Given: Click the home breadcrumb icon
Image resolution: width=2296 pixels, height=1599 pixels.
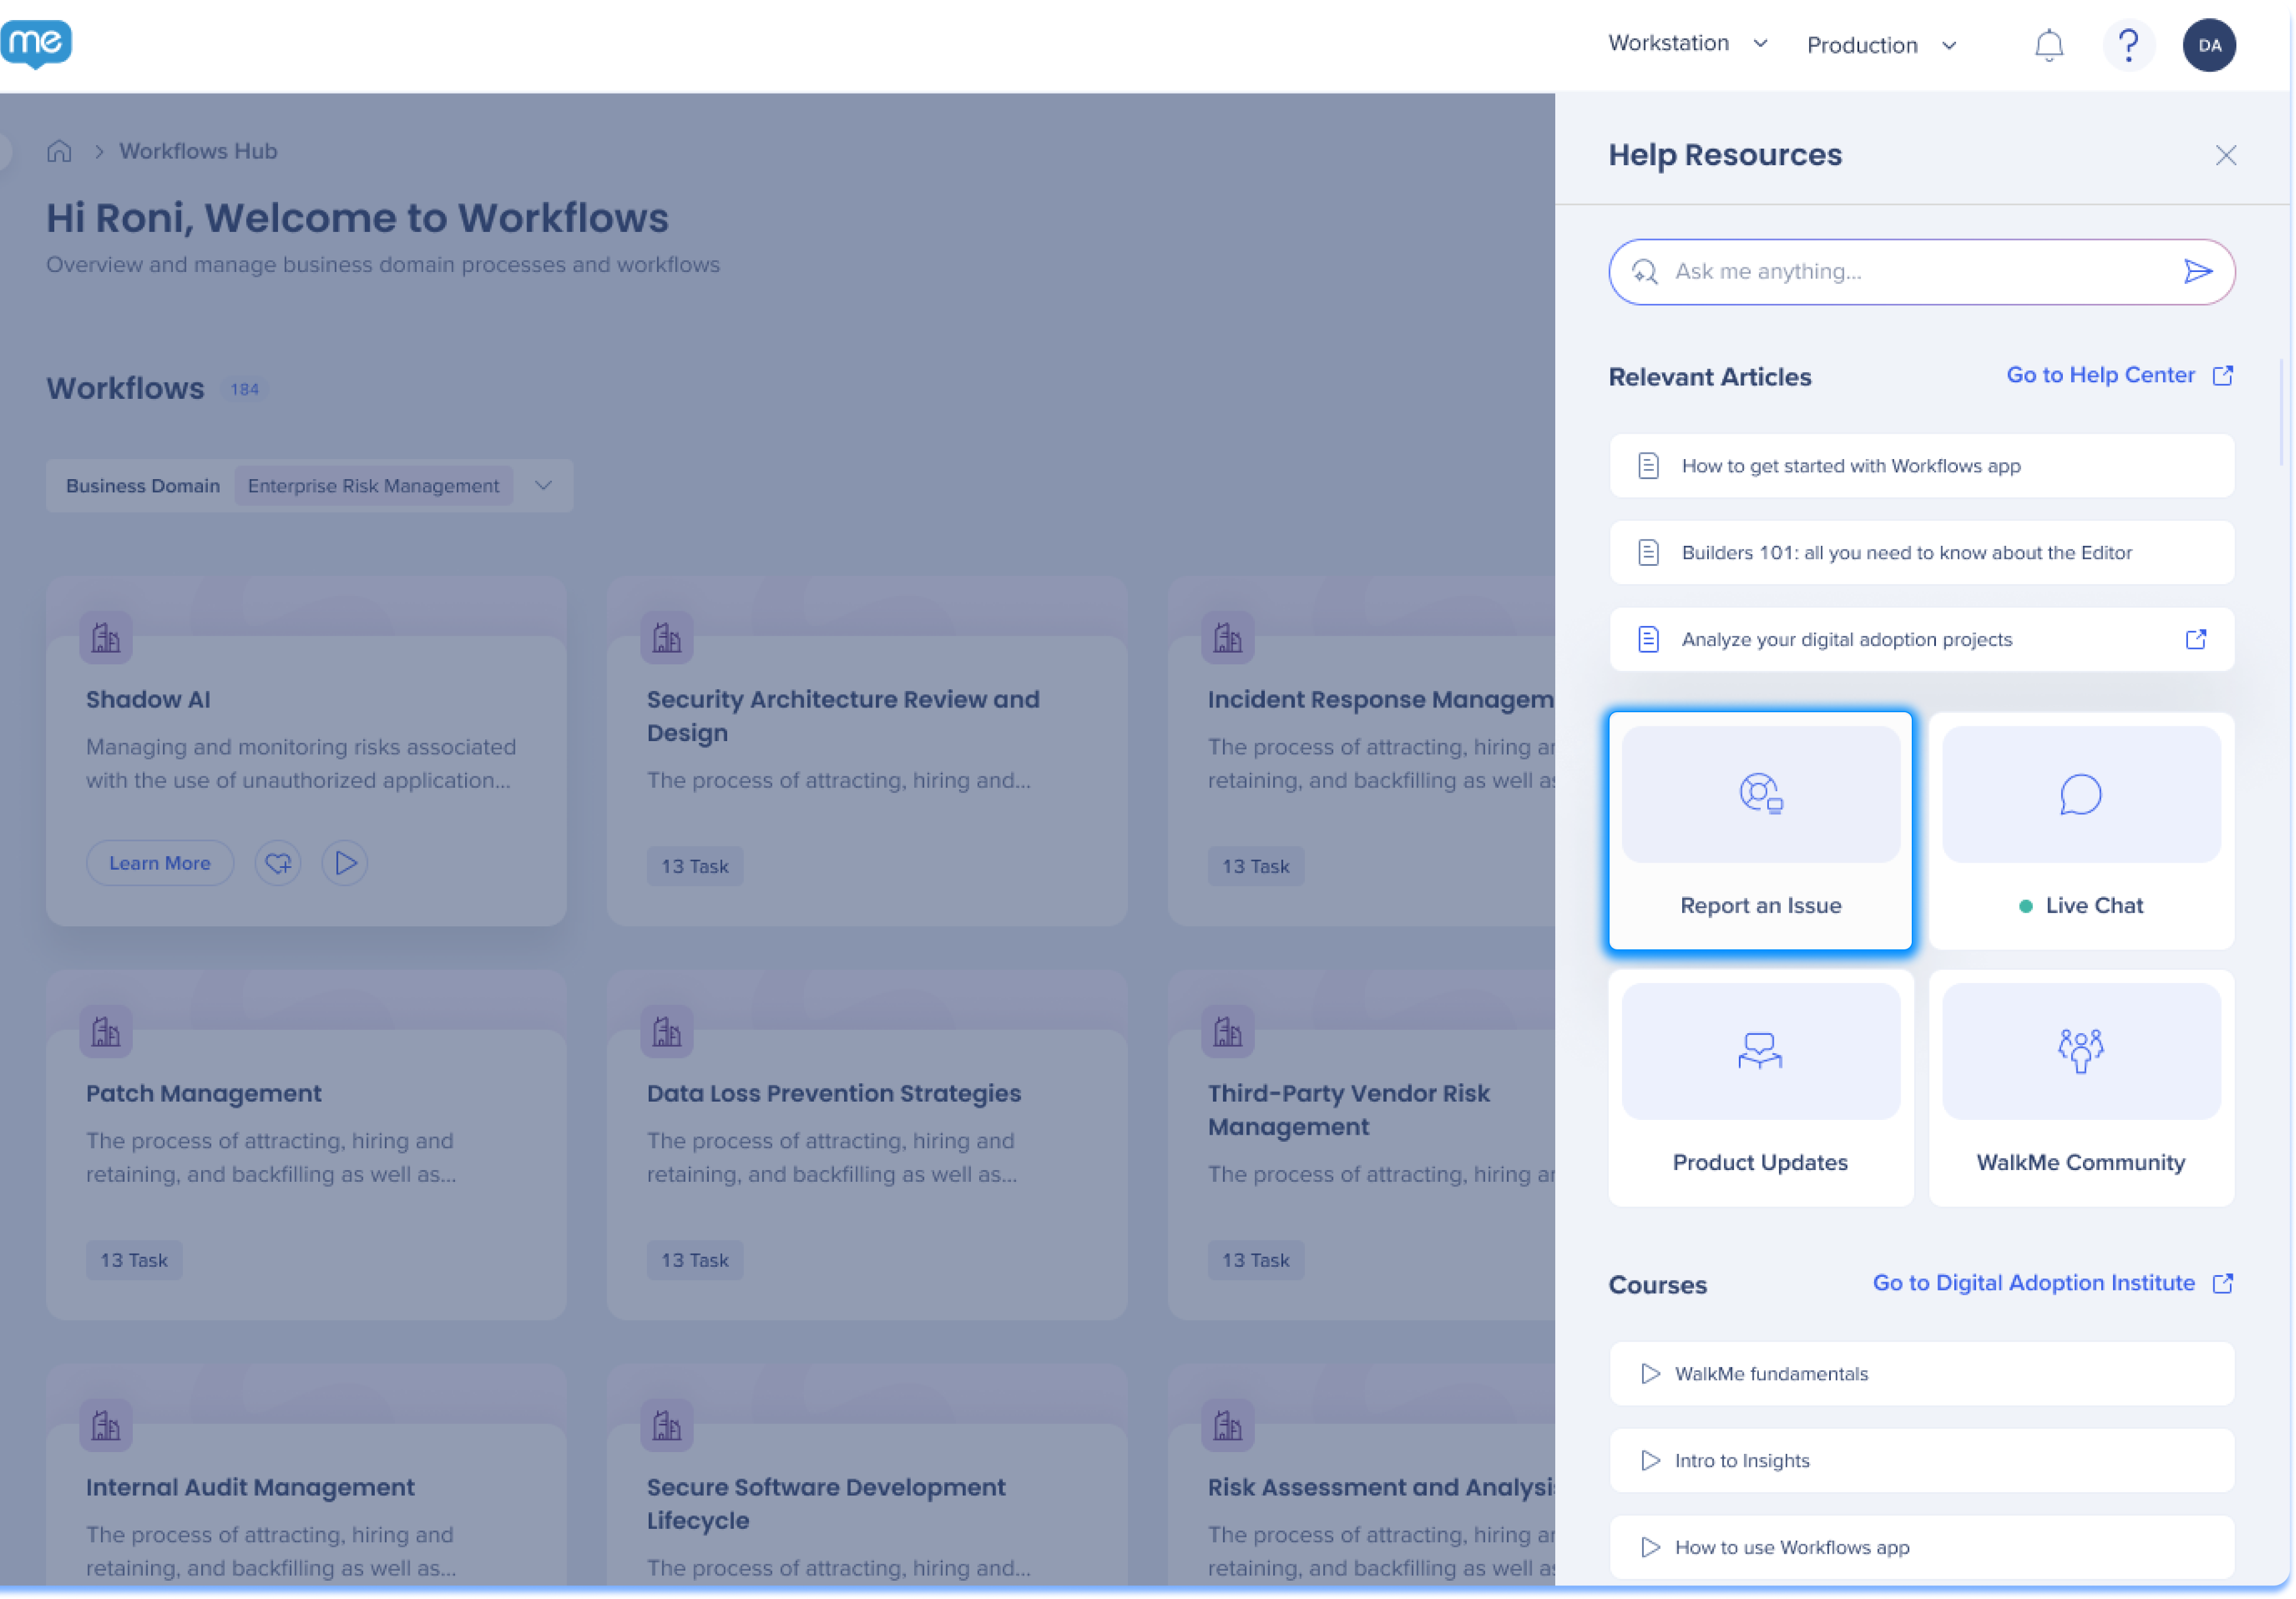Looking at the screenshot, I should pyautogui.click(x=60, y=151).
